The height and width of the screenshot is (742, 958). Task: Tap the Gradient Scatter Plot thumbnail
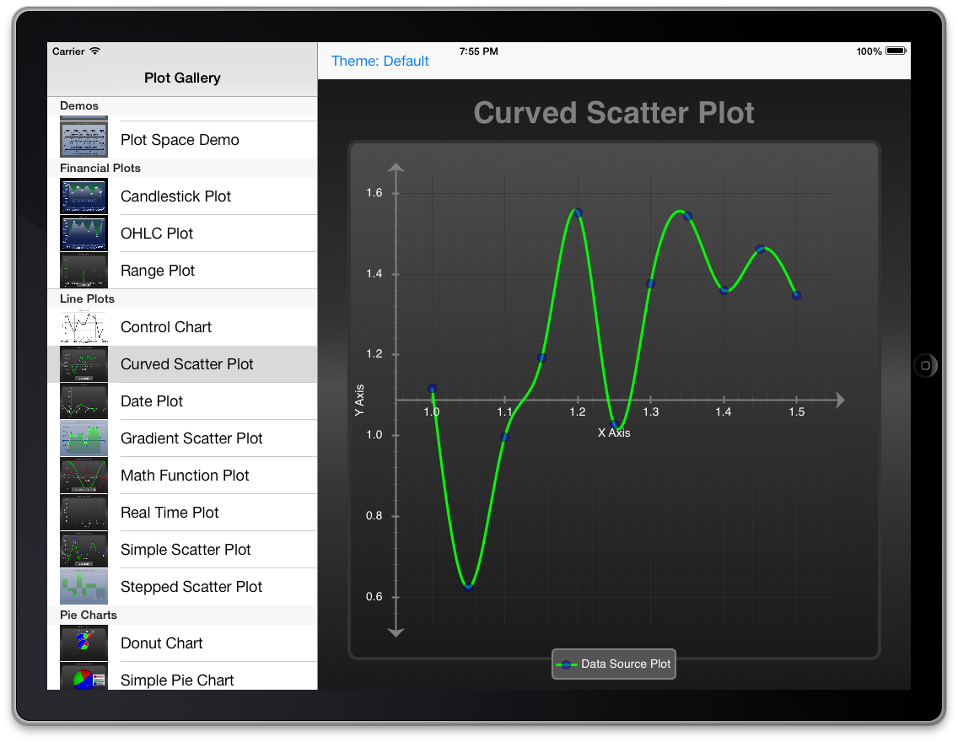83,438
